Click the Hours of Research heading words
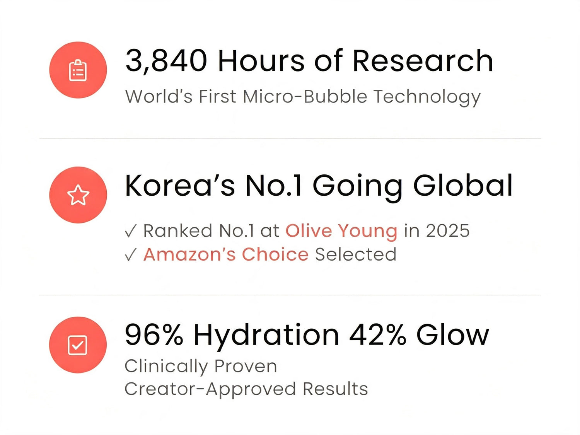580x435 pixels. coord(356,61)
